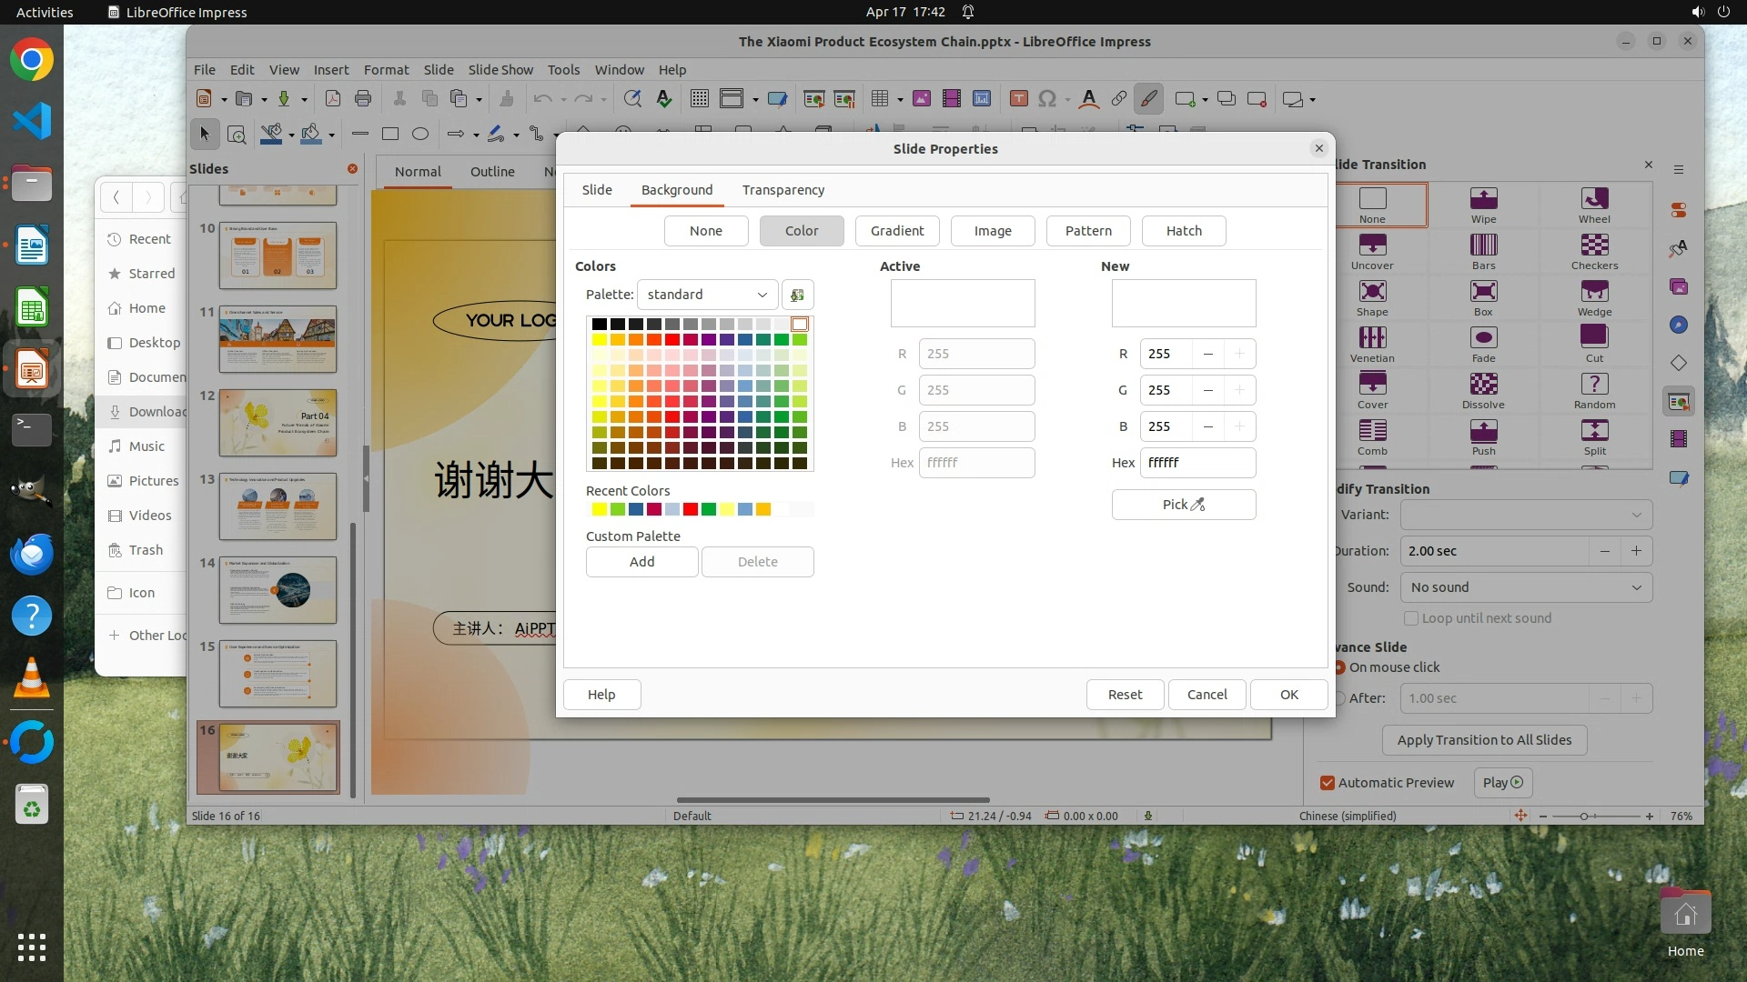
Task: Select the Rectangle shape tool
Action: coord(390,135)
